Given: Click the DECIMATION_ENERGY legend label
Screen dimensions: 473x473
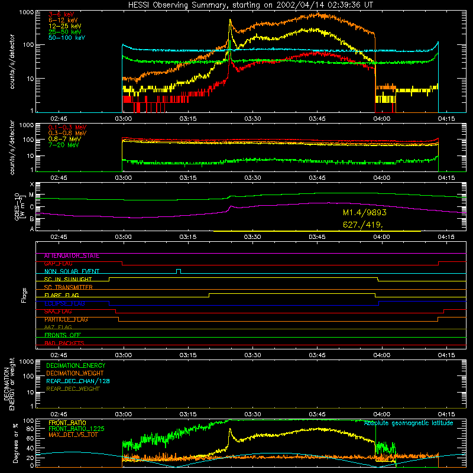Looking at the screenshot, I should 76,365.
